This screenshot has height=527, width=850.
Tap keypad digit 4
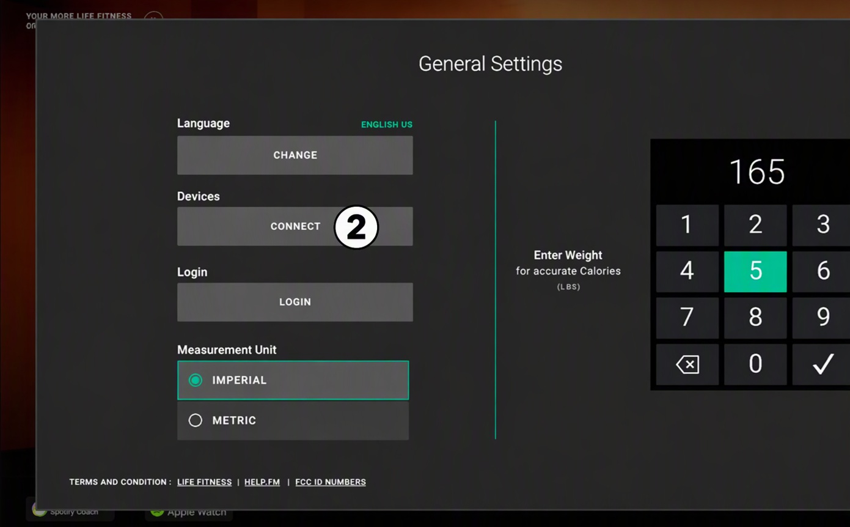click(687, 271)
